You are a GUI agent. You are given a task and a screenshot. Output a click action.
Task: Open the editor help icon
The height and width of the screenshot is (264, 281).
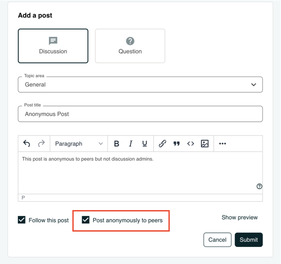click(259, 186)
